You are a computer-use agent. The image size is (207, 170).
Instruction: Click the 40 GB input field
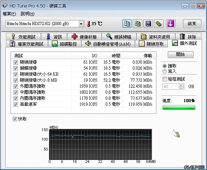tap(171, 87)
